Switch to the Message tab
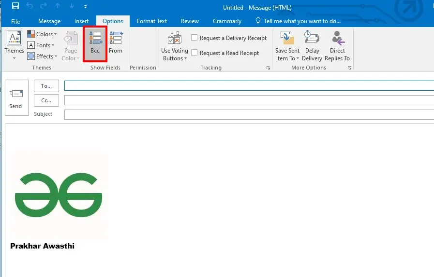The width and height of the screenshot is (434, 277). 49,21
